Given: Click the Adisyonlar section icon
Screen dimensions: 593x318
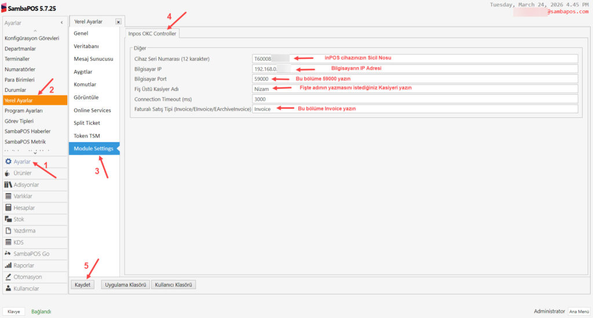Looking at the screenshot, I should pos(8,184).
